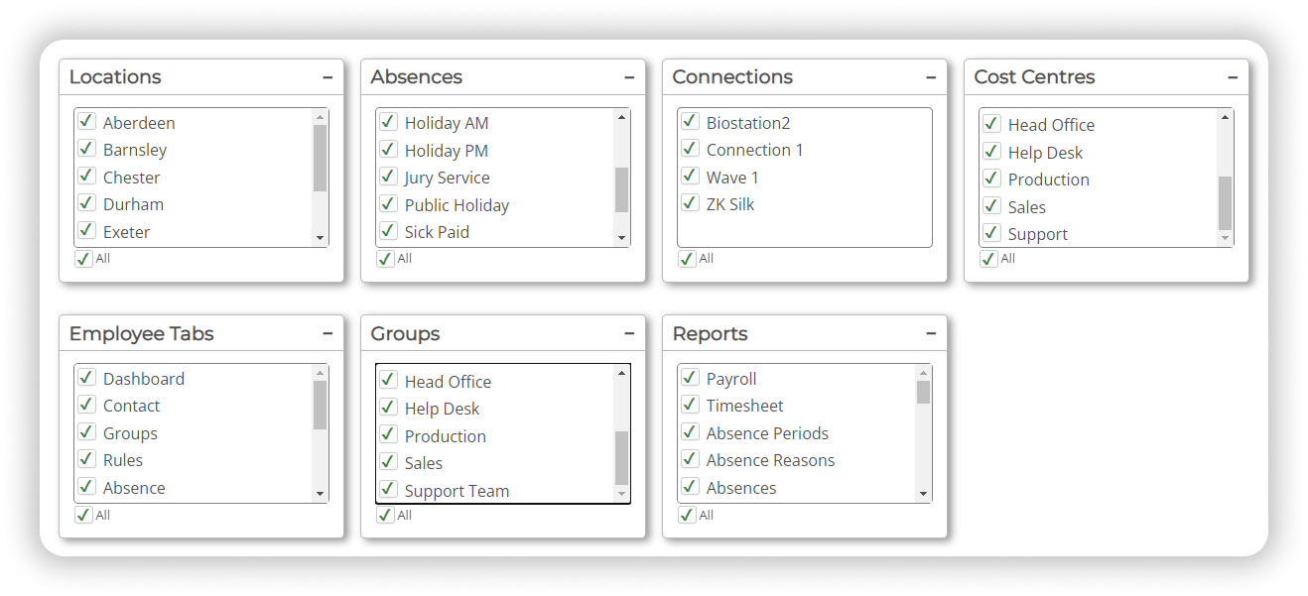This screenshot has height=596, width=1308.
Task: Collapse the Absences panel
Action: click(629, 76)
